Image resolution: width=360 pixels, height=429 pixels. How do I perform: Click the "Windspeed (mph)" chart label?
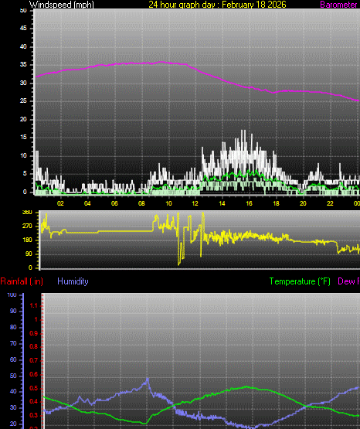(62, 5)
